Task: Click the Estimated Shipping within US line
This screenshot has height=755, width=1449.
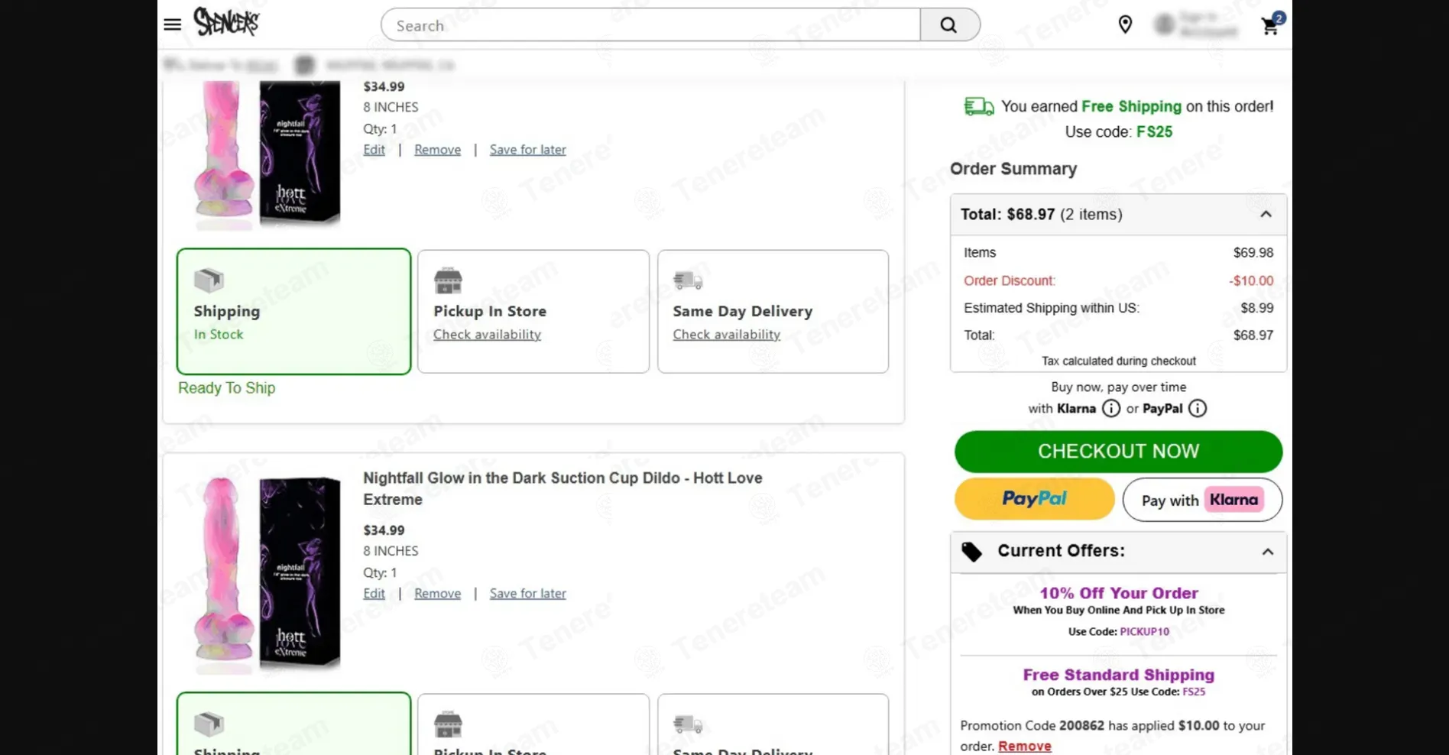Action: pyautogui.click(x=1118, y=309)
